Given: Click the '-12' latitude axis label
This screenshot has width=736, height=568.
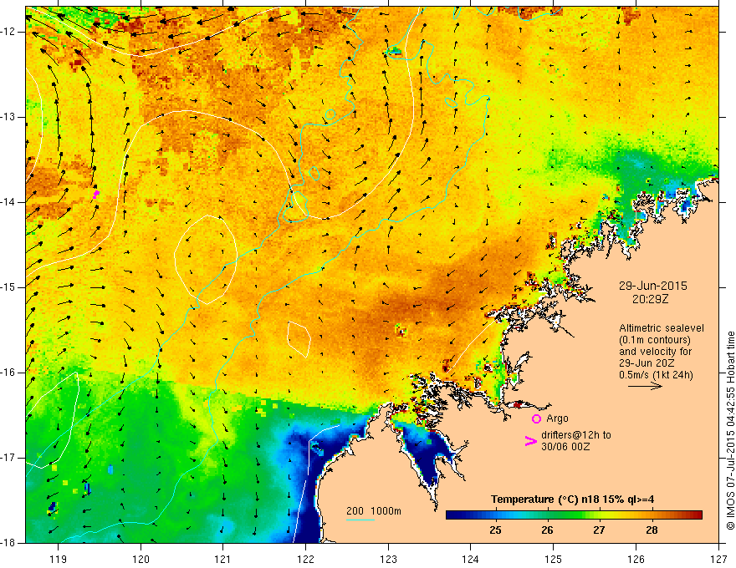Looking at the screenshot, I should coord(9,32).
